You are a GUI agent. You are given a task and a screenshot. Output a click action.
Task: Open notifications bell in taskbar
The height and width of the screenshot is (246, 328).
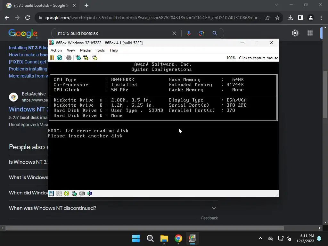coord(319,238)
